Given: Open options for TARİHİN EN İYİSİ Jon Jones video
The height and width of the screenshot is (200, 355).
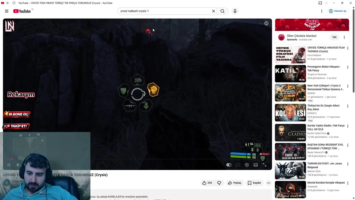Looking at the screenshot, I should coord(348,164).
